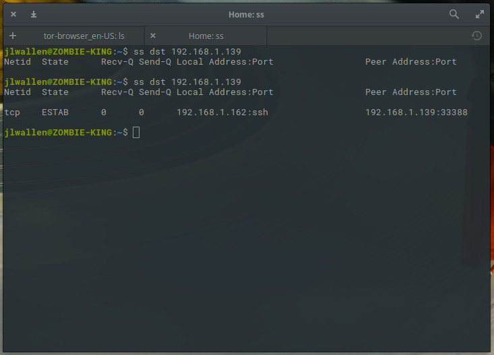The height and width of the screenshot is (355, 494).
Task: Click the expand arrows fullscreen icon
Action: (x=480, y=13)
